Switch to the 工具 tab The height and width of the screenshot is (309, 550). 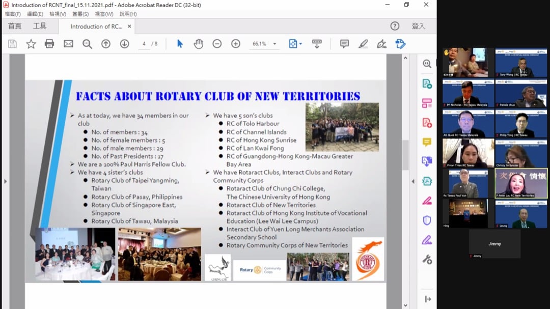40,26
